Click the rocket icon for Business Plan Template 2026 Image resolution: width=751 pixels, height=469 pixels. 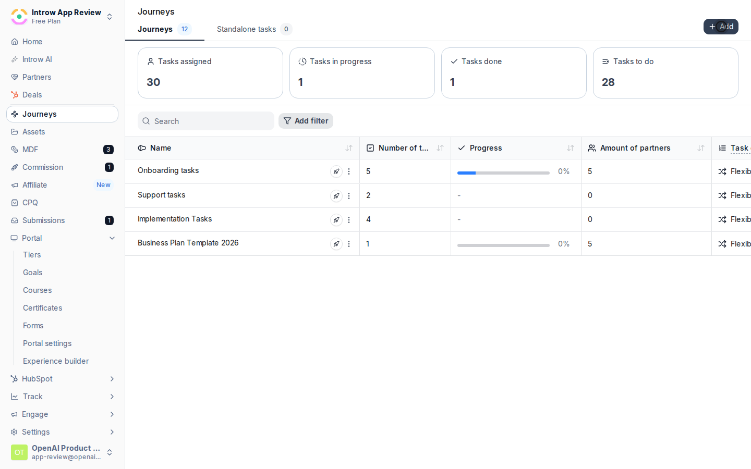point(336,244)
